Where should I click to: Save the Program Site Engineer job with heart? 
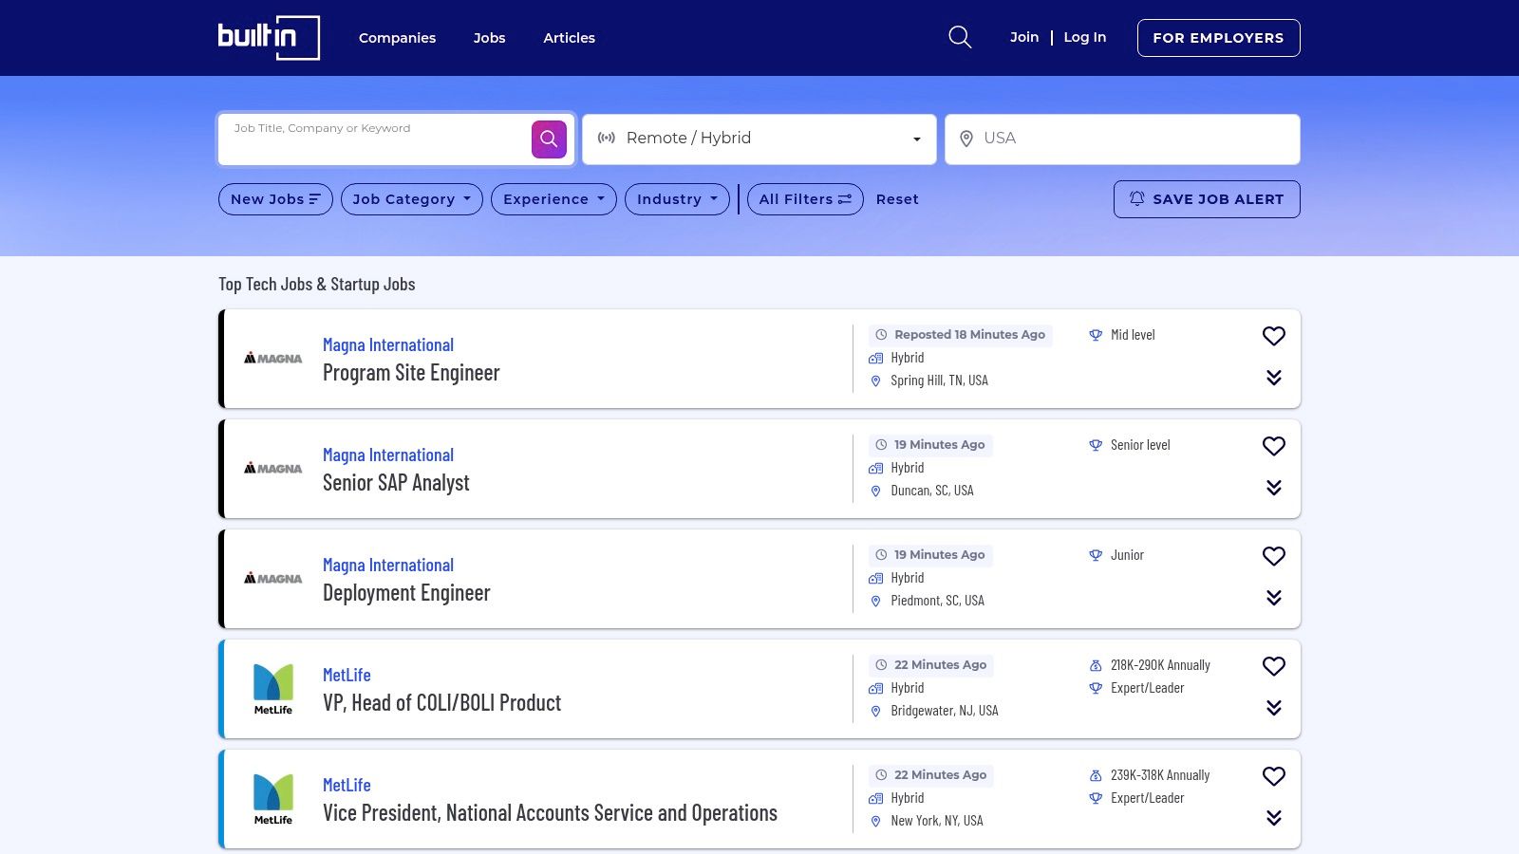click(x=1274, y=336)
